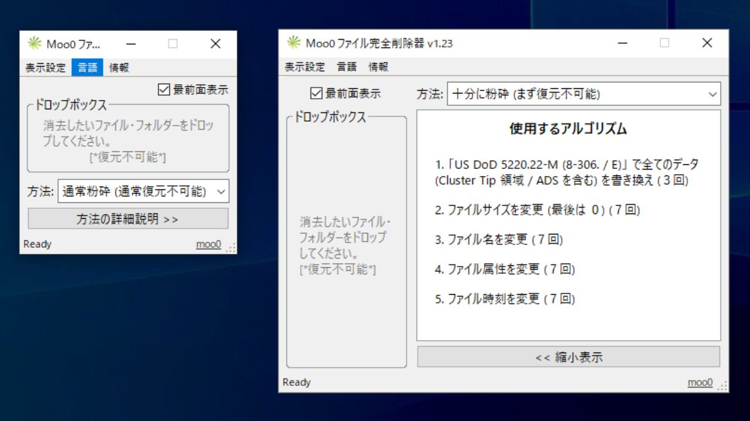Image resolution: width=750 pixels, height=421 pixels.
Task: Click the line 2. ファイルサイズを変更
Action: pos(537,210)
